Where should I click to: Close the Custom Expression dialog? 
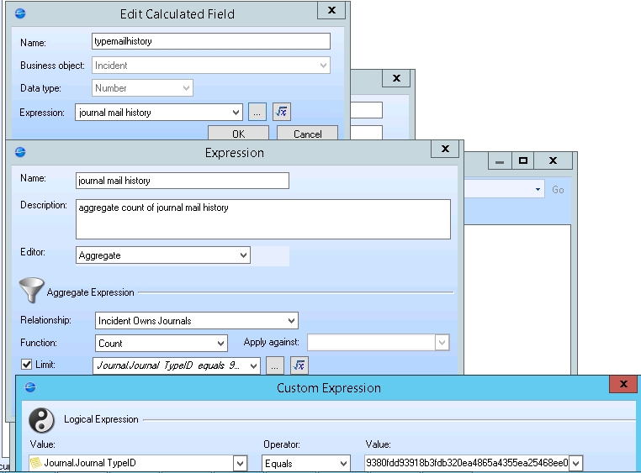pyautogui.click(x=622, y=385)
